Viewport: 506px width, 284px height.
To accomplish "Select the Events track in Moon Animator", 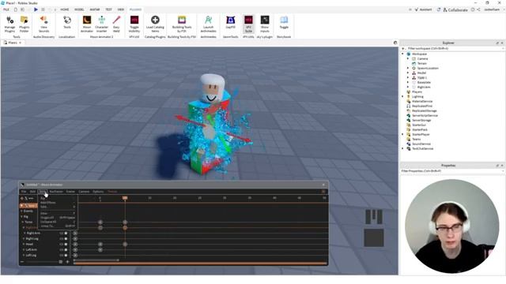I will [28, 211].
